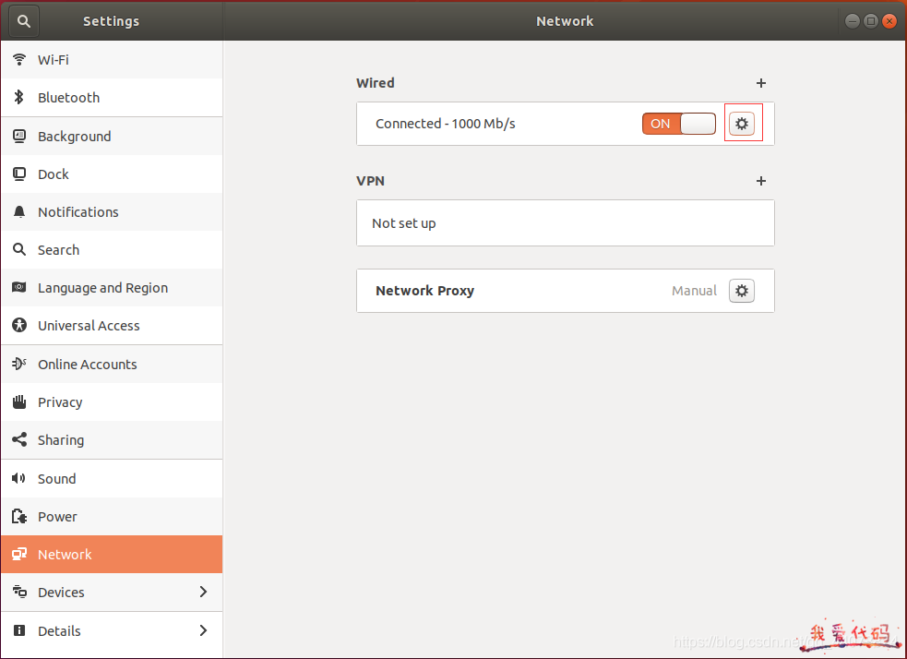The width and height of the screenshot is (907, 659).
Task: Open the settings search magnifier button
Action: pyautogui.click(x=24, y=21)
